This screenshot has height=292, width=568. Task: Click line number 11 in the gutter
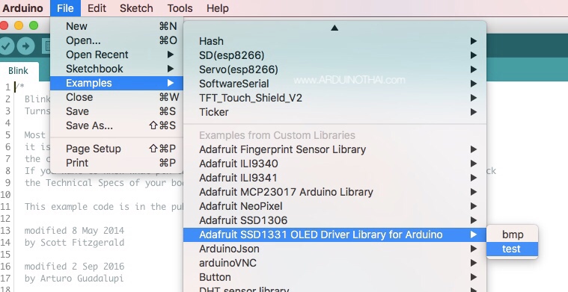5,207
